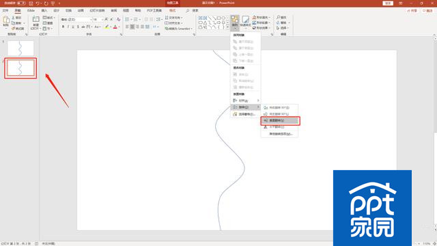Viewport: 437px width, 246px height.
Task: Select the triangle shape in shapes gallery
Action: pyautogui.click(x=205, y=23)
